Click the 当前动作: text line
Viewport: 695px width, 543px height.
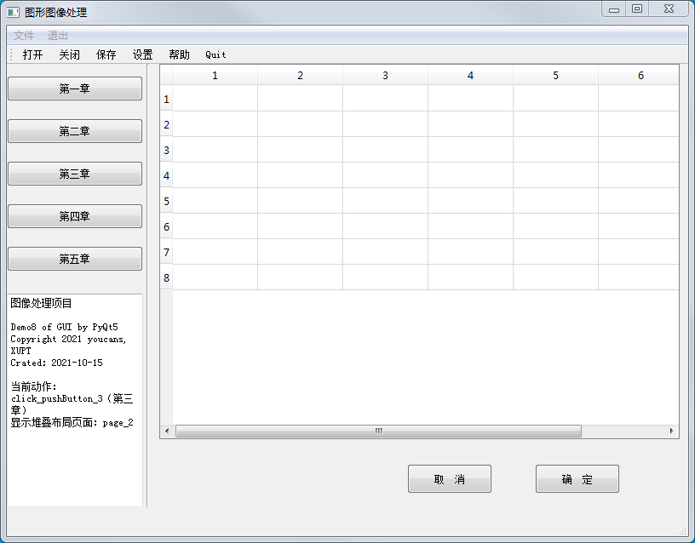pos(34,386)
